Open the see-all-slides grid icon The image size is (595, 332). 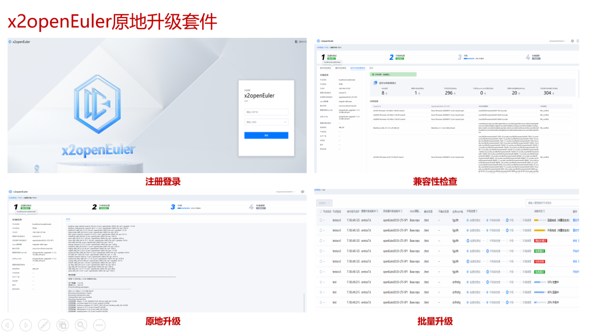click(62, 324)
